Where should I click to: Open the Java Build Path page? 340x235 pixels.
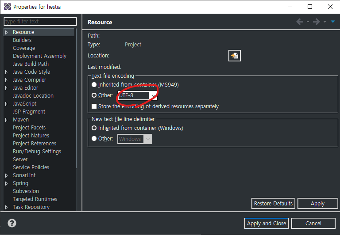(31, 64)
